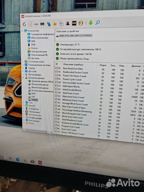
Task: Select SMART tree item
Action: coord(34,100)
